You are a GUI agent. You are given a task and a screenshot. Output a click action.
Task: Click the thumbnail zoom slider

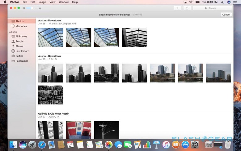(x=32, y=8)
